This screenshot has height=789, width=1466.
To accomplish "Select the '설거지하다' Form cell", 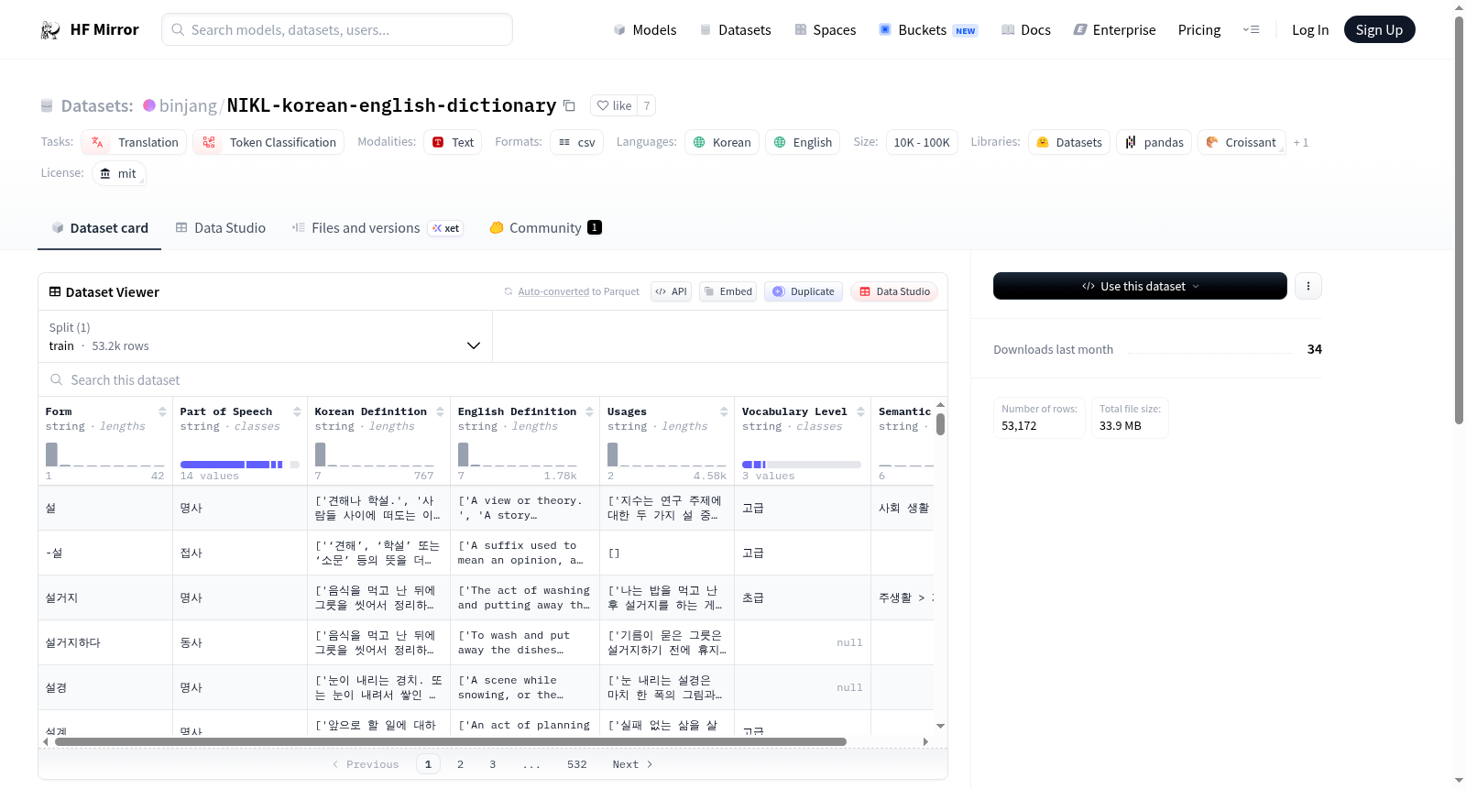I will 105,642.
